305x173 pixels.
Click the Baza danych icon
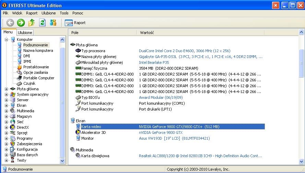pyautogui.click(x=13, y=155)
